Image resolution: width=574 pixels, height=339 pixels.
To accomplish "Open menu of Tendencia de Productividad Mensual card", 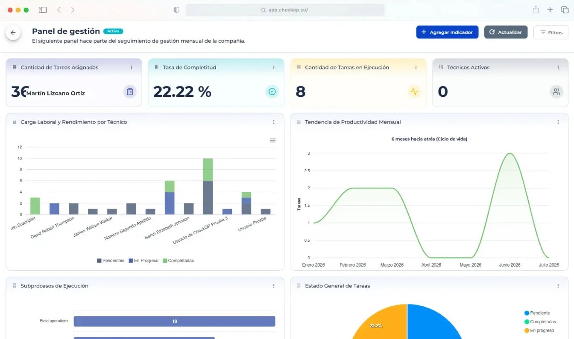I will click(558, 122).
